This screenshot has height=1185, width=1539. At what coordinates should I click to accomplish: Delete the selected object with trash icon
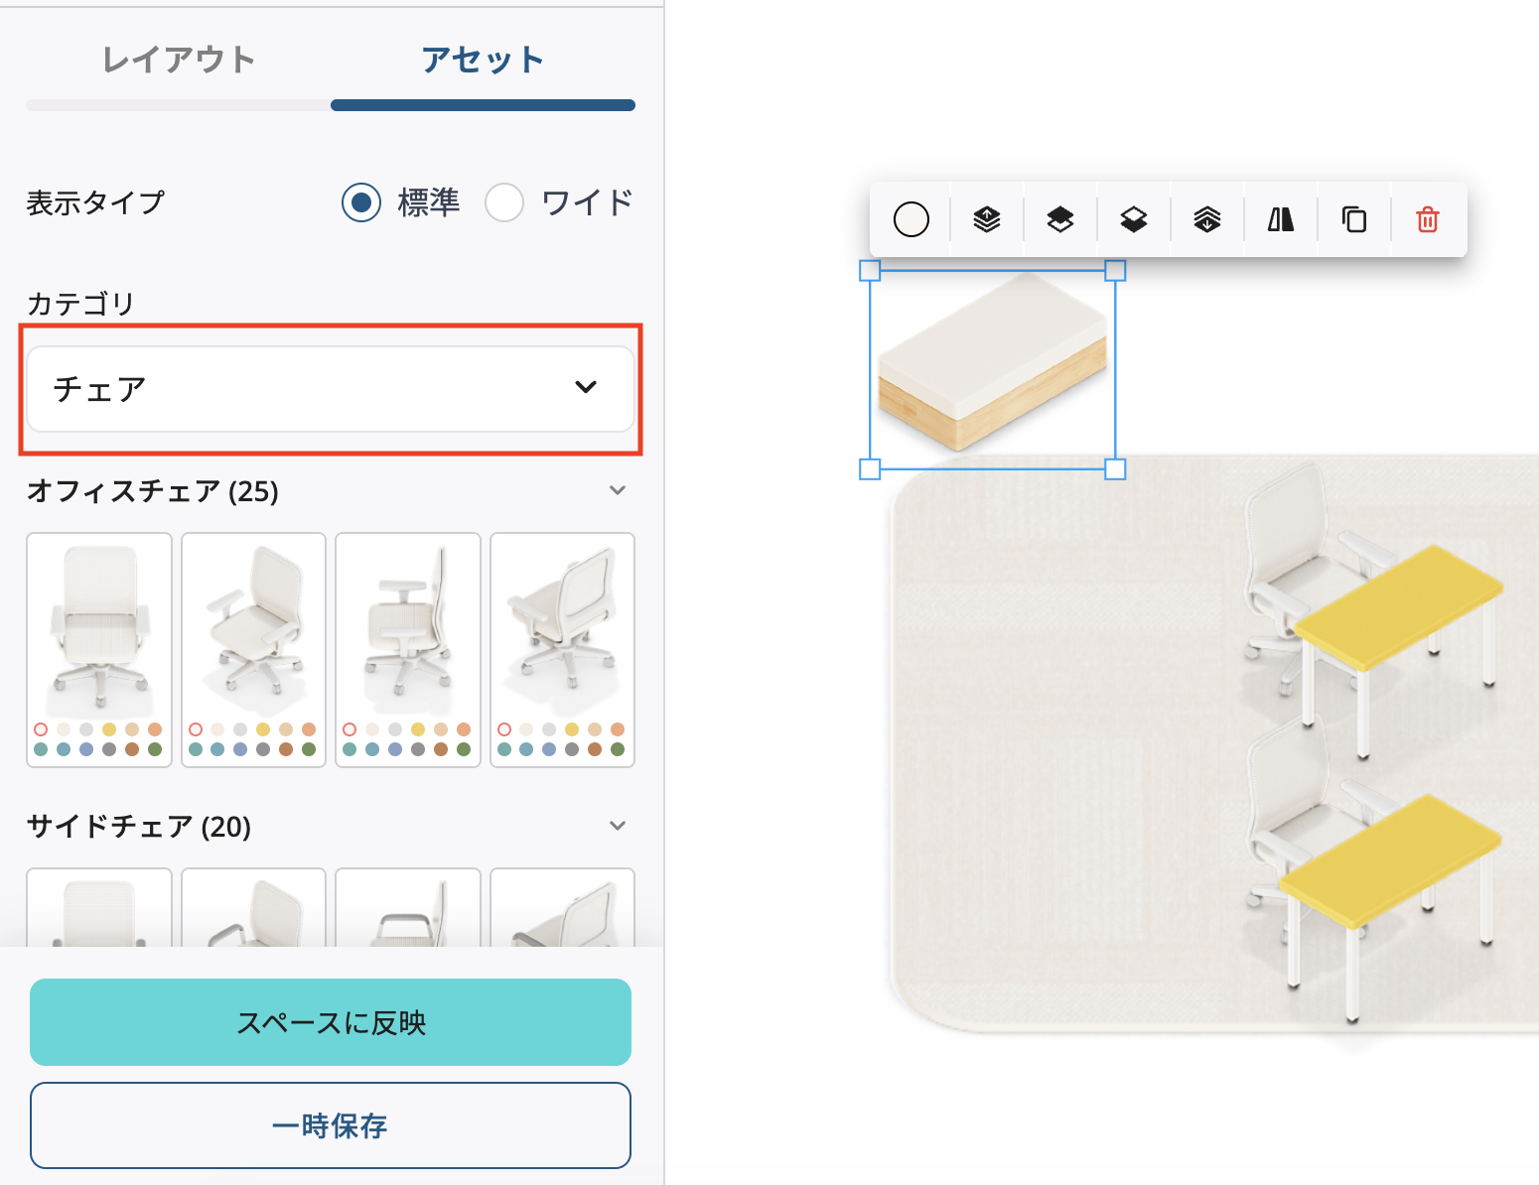[x=1427, y=219]
